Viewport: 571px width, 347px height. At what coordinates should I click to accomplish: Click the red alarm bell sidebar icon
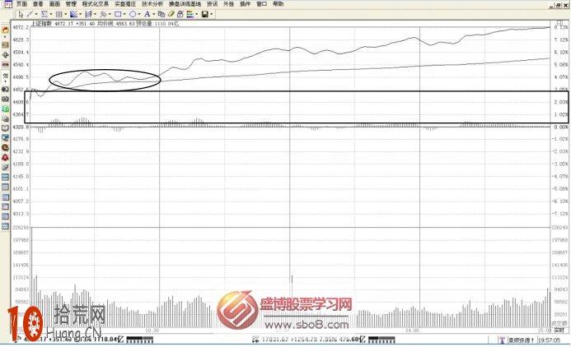click(5, 158)
